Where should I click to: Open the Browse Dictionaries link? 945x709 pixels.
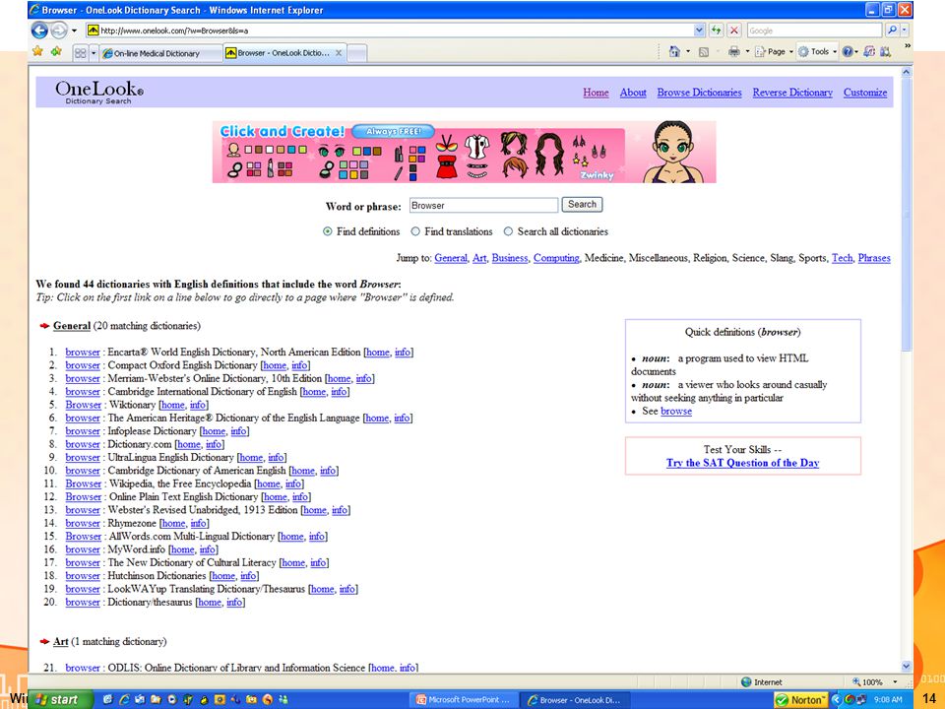[x=699, y=93]
